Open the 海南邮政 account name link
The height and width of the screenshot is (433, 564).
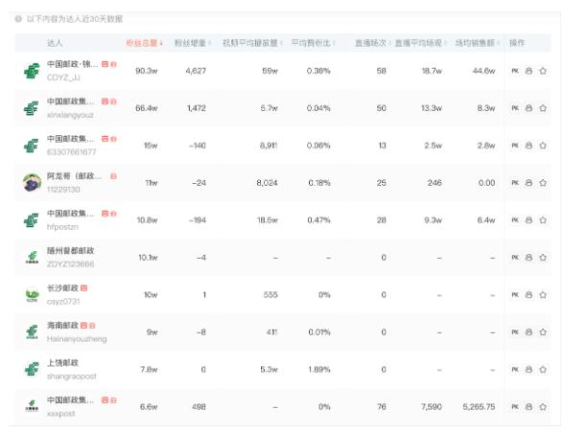62,326
